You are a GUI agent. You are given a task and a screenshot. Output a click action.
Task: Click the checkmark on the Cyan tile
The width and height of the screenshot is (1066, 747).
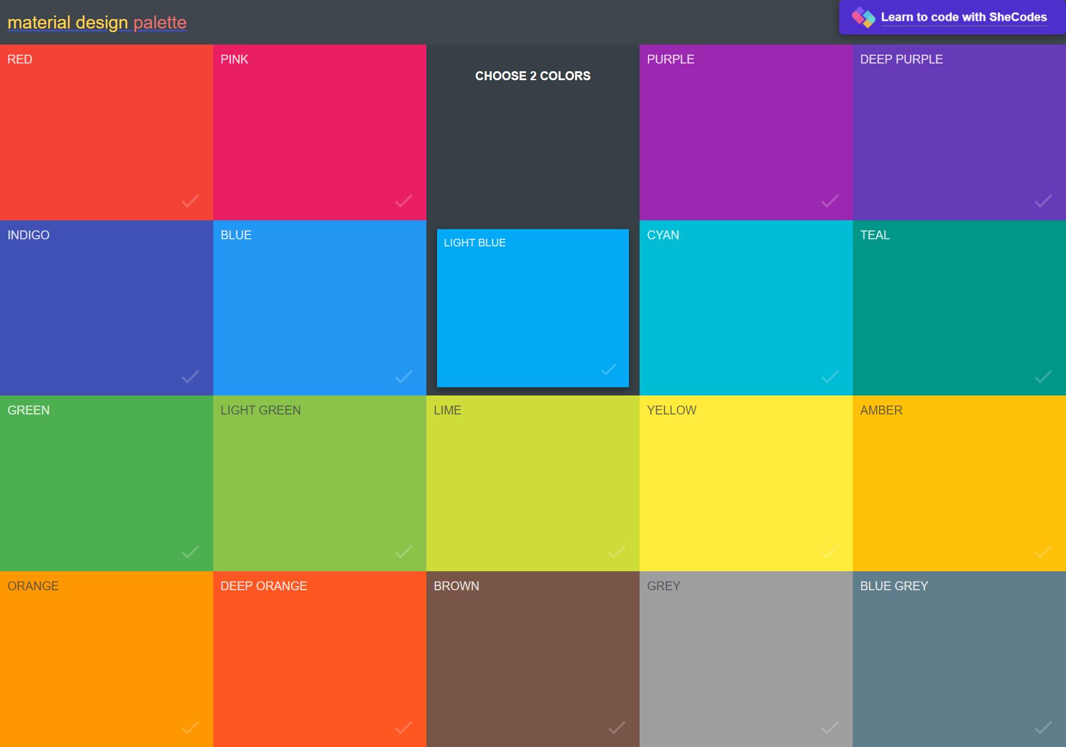(830, 376)
